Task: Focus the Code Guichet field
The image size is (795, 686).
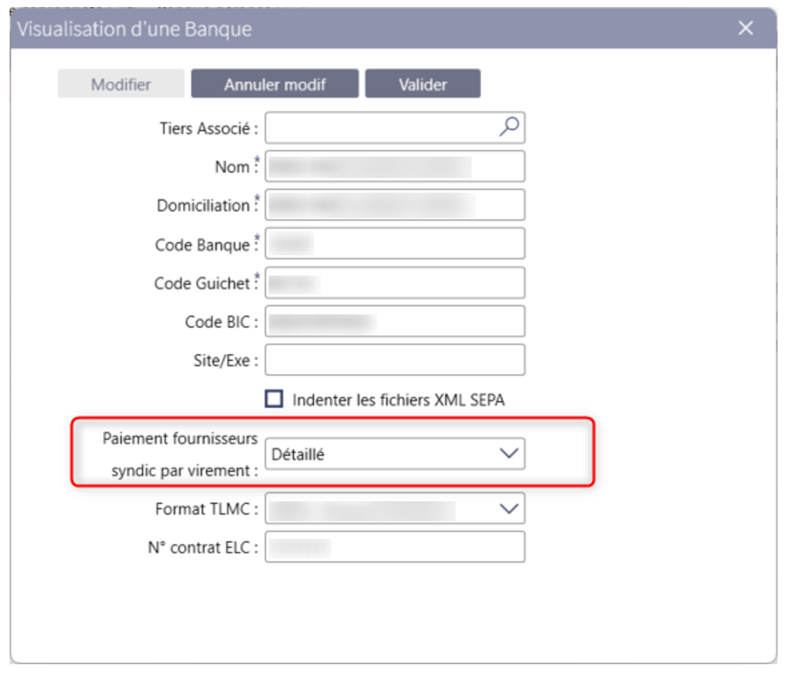Action: click(395, 282)
